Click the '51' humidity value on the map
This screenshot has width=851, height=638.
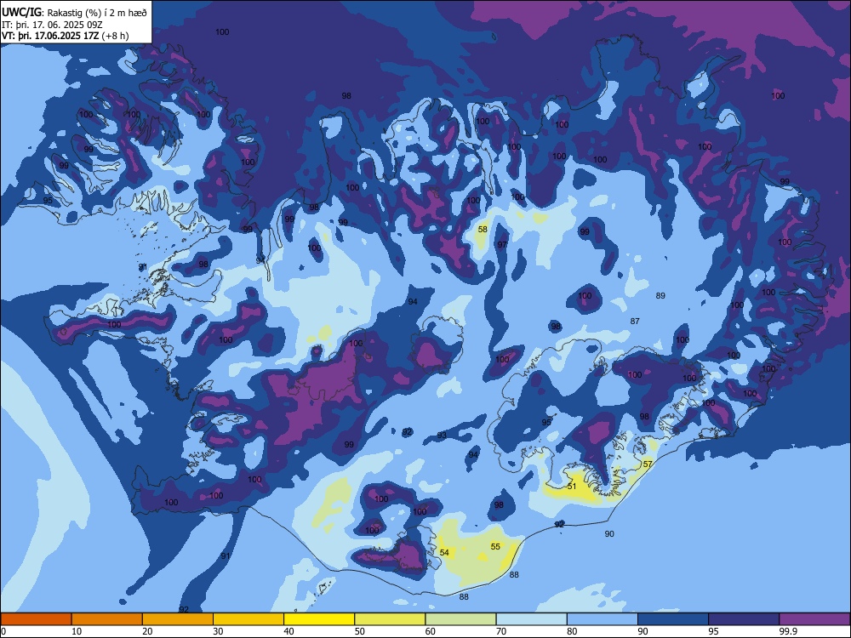[x=572, y=487]
